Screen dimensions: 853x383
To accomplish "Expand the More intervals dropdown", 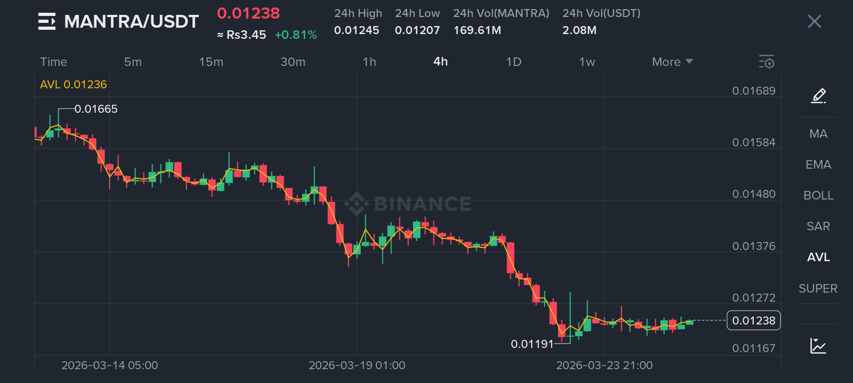I will 672,62.
